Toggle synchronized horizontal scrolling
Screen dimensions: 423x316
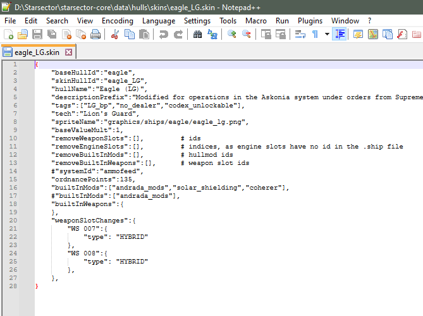coord(281,35)
